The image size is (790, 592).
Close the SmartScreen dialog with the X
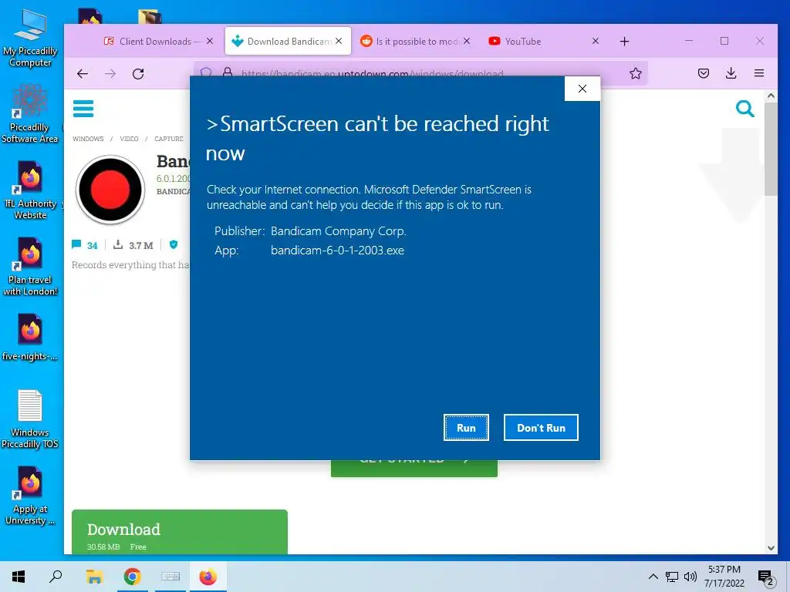(x=582, y=89)
